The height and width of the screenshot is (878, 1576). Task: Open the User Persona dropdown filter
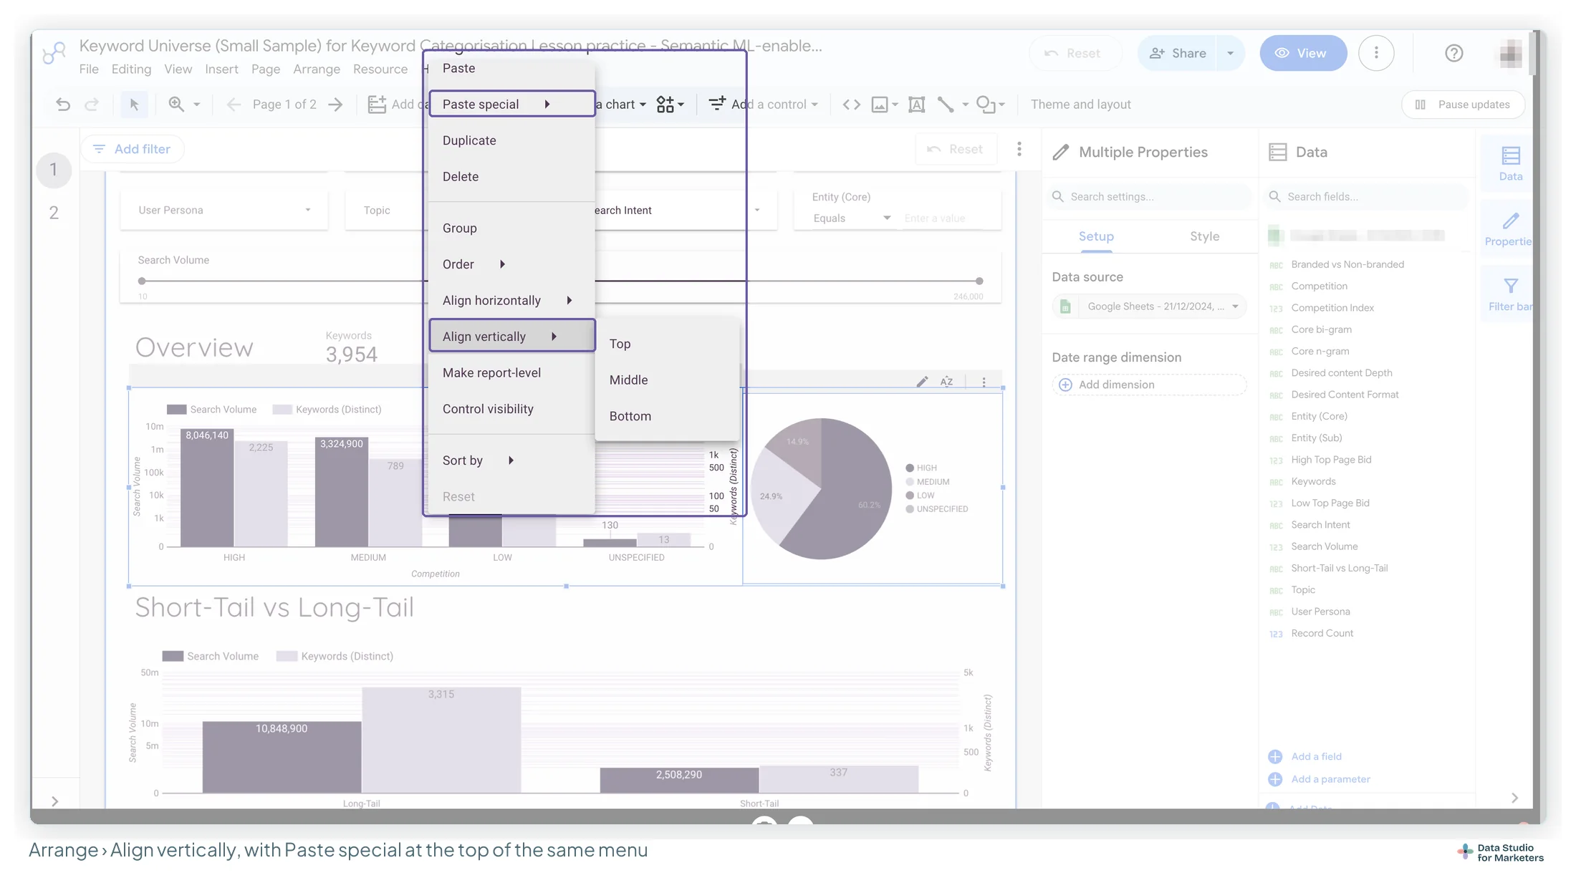click(224, 210)
